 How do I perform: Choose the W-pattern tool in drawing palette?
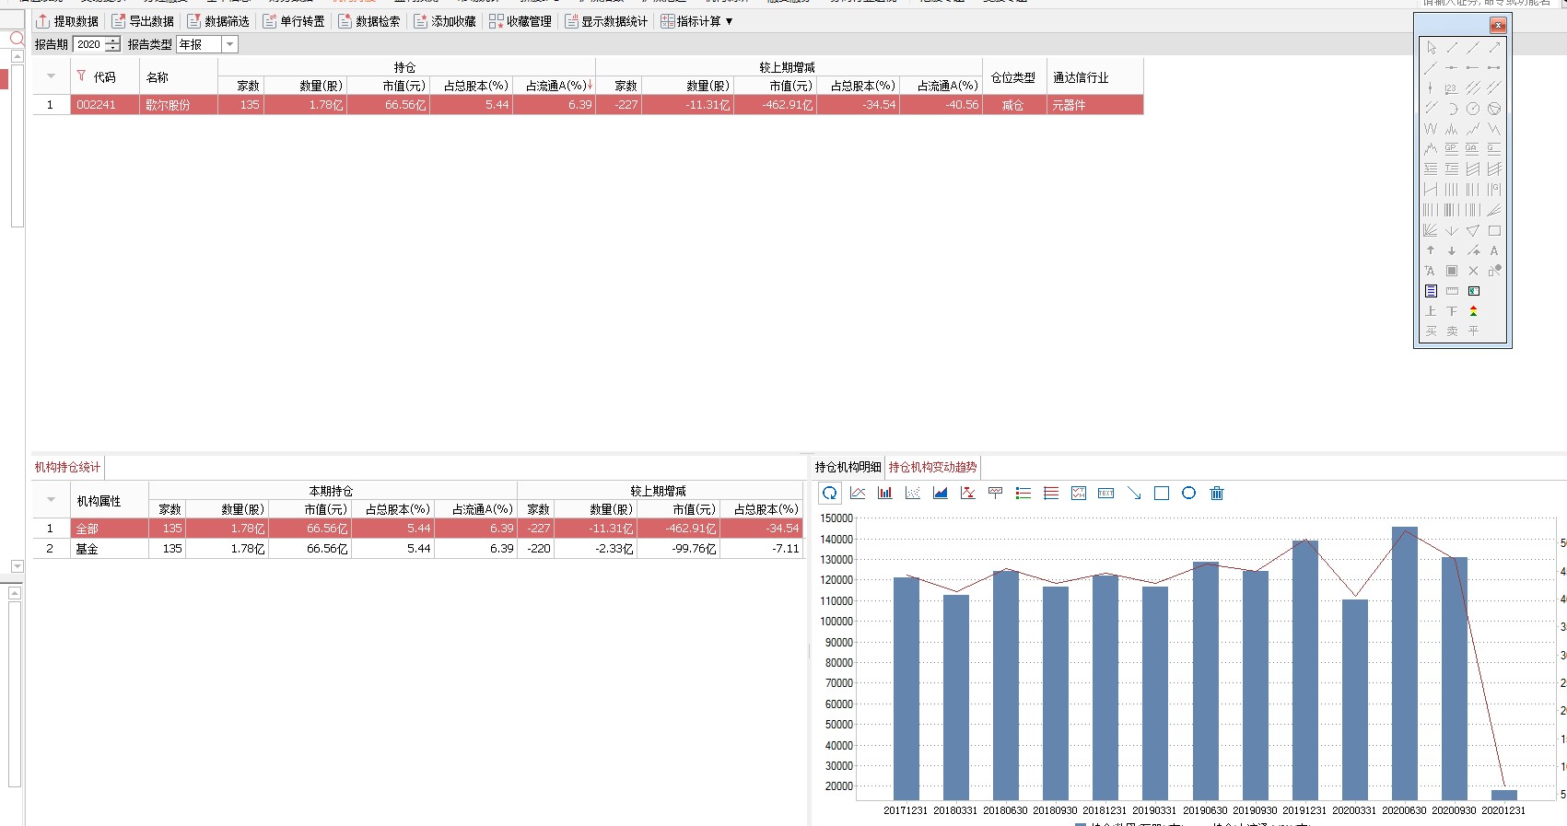1431,129
